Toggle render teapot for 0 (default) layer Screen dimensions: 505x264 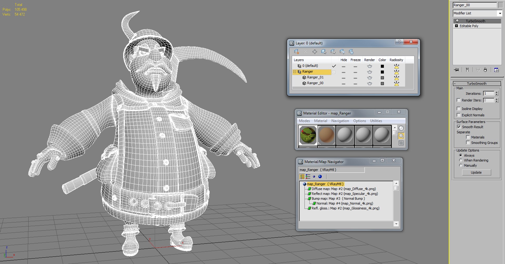(x=370, y=66)
